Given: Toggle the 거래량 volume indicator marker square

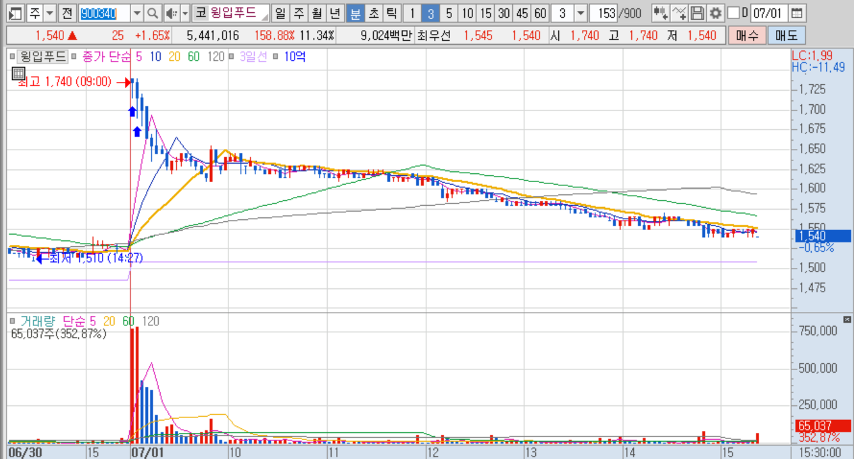Looking at the screenshot, I should 13,321.
